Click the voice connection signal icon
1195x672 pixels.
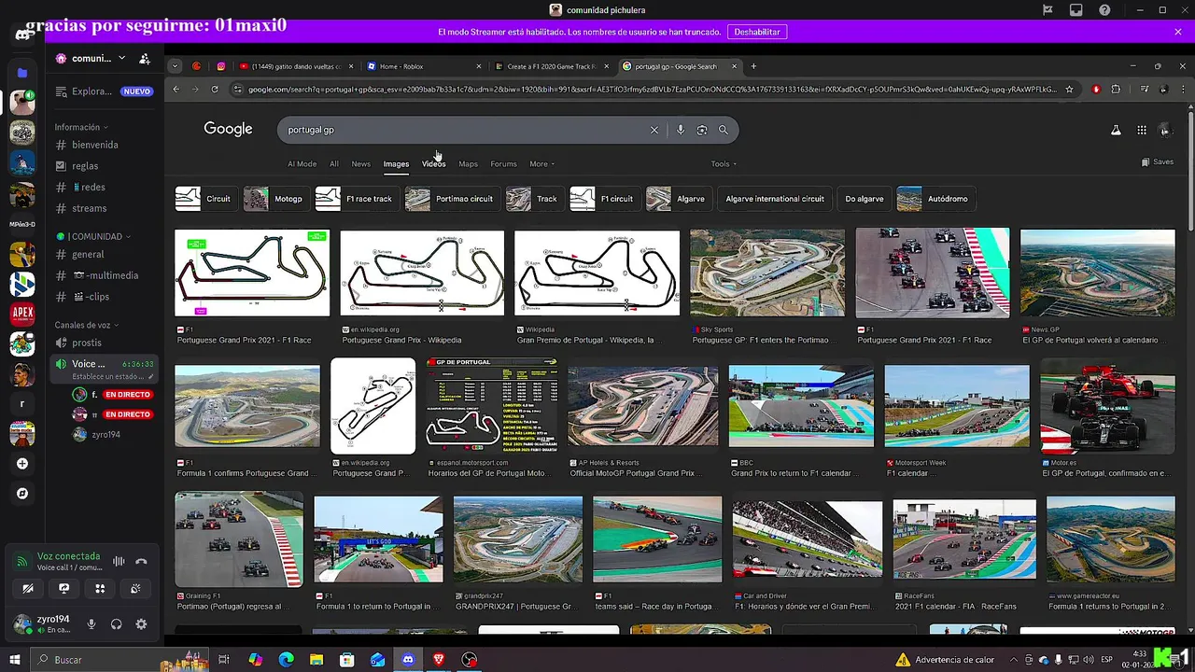tap(21, 562)
